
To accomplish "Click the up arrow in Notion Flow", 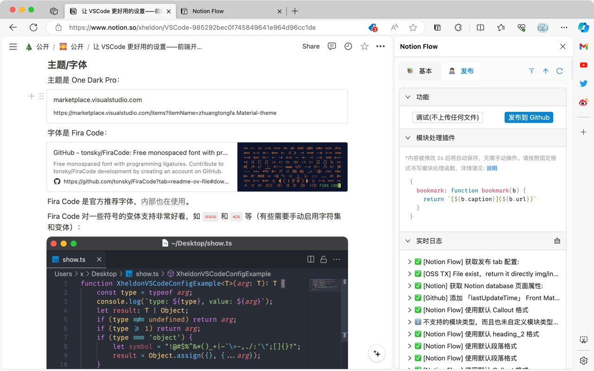I will point(546,71).
